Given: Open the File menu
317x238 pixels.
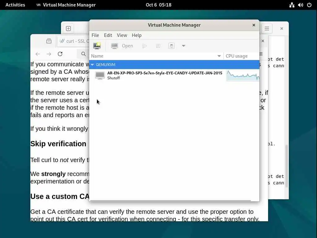Looking at the screenshot, I should click(95, 35).
